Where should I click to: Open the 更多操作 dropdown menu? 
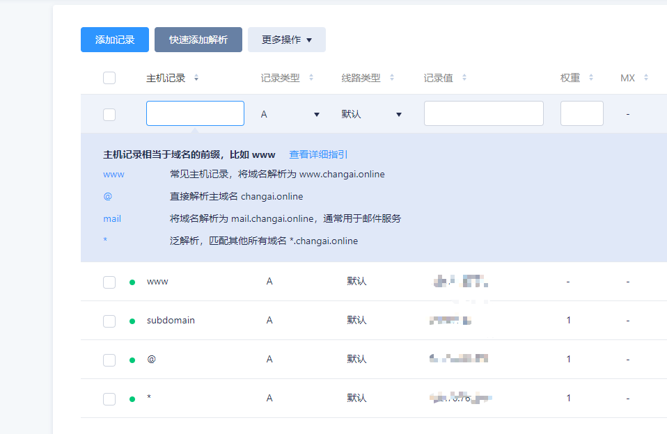click(286, 40)
